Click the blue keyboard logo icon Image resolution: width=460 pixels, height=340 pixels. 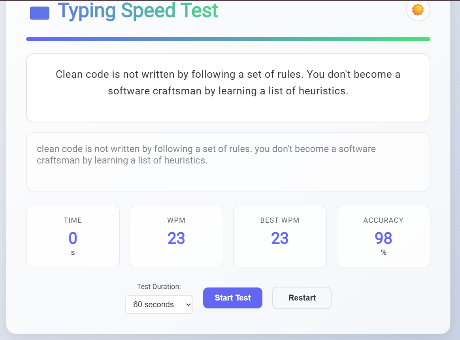pyautogui.click(x=40, y=13)
